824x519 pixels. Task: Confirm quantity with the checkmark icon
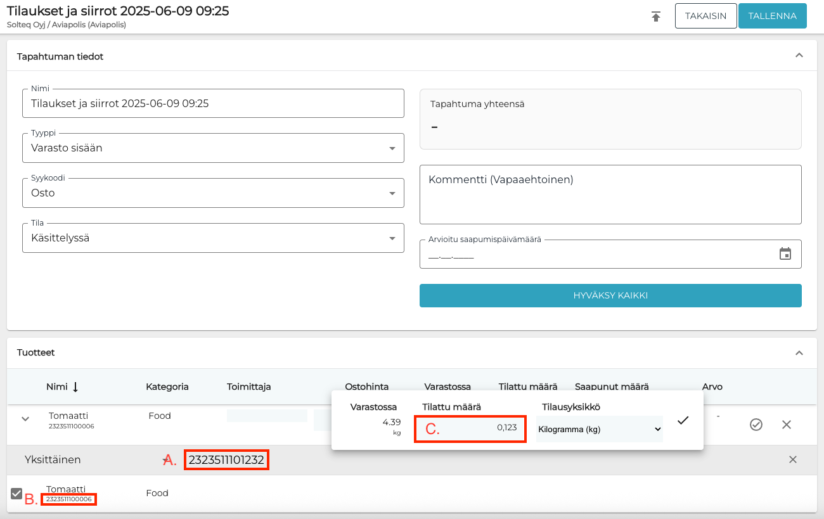click(683, 420)
